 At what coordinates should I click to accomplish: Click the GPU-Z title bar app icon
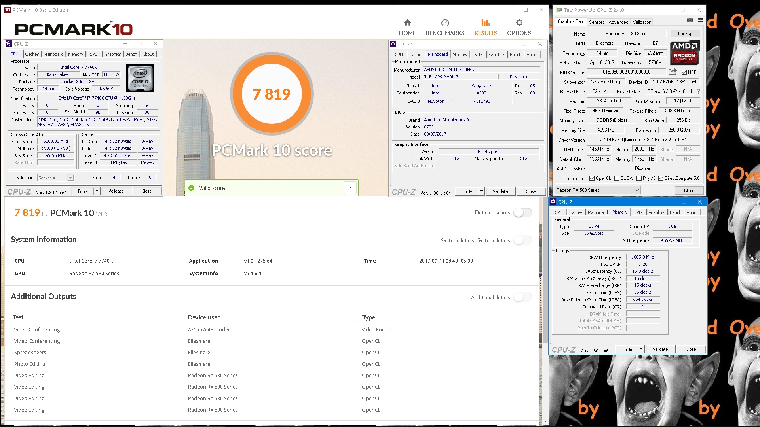tap(559, 10)
